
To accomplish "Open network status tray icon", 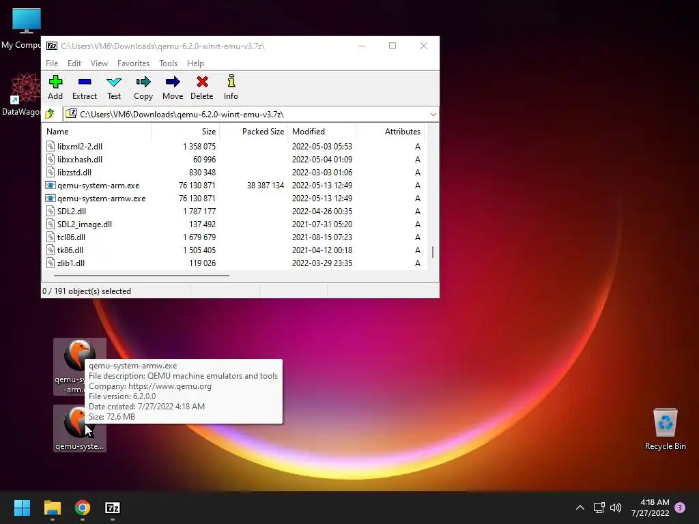I will click(x=599, y=508).
